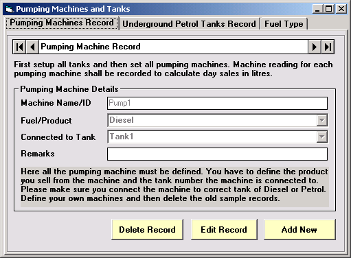351x258 pixels.
Task: Click the 'First setup all tanks' instruction text
Action: (x=173, y=69)
